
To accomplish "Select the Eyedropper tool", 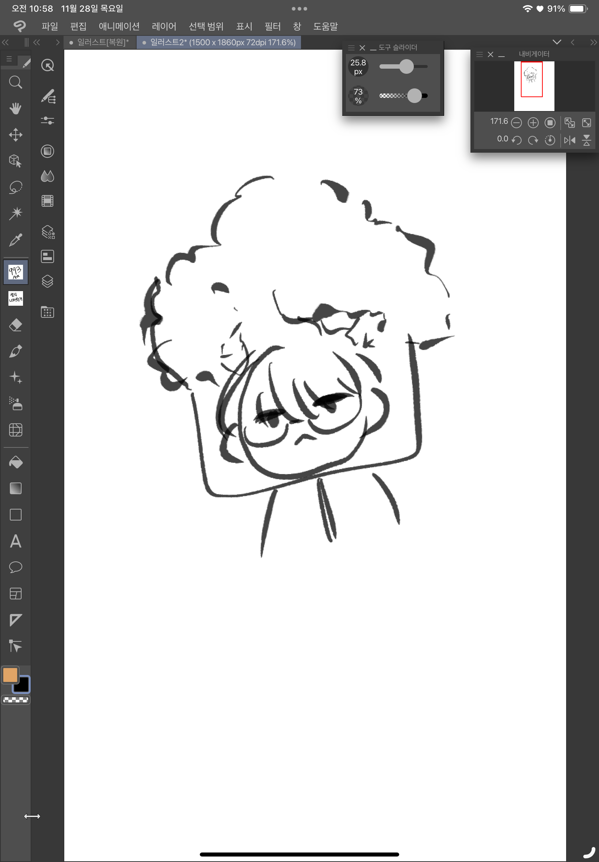I will pos(15,239).
